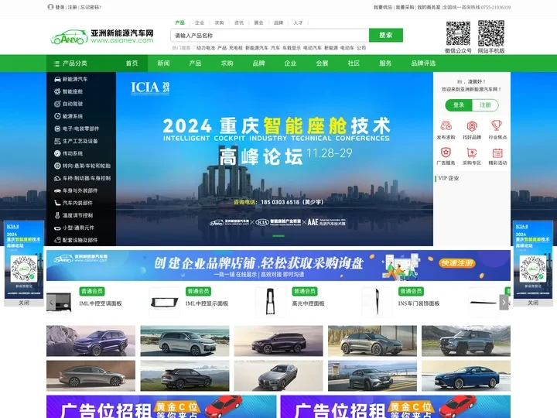Click hot search keyword 充电桩
557x418 pixels.
[x=236, y=48]
